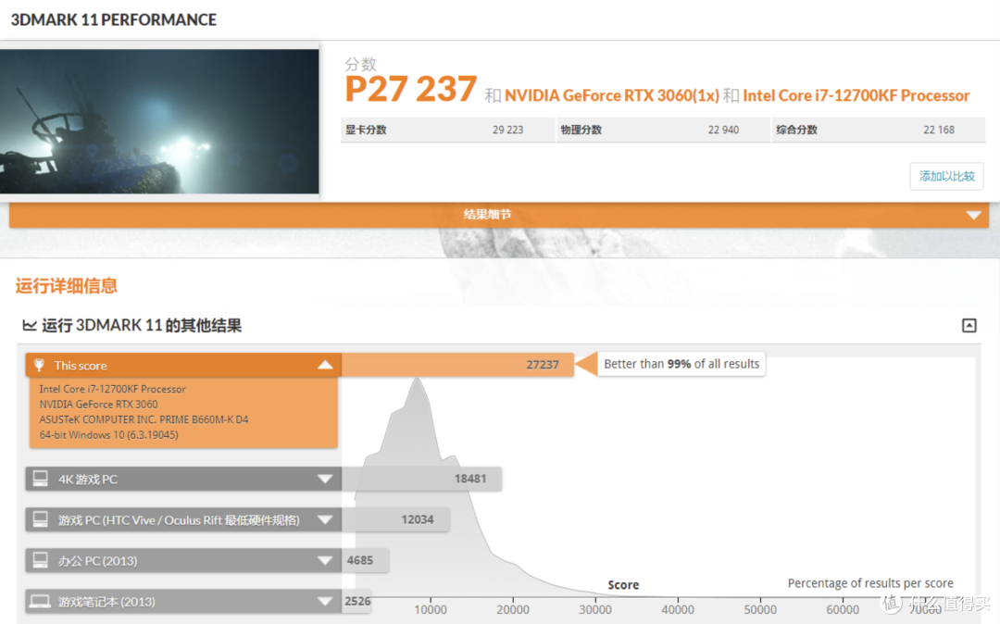Click the monitor icon for 游戏 PC HTC Vive row
The image size is (1000, 624).
tap(40, 519)
